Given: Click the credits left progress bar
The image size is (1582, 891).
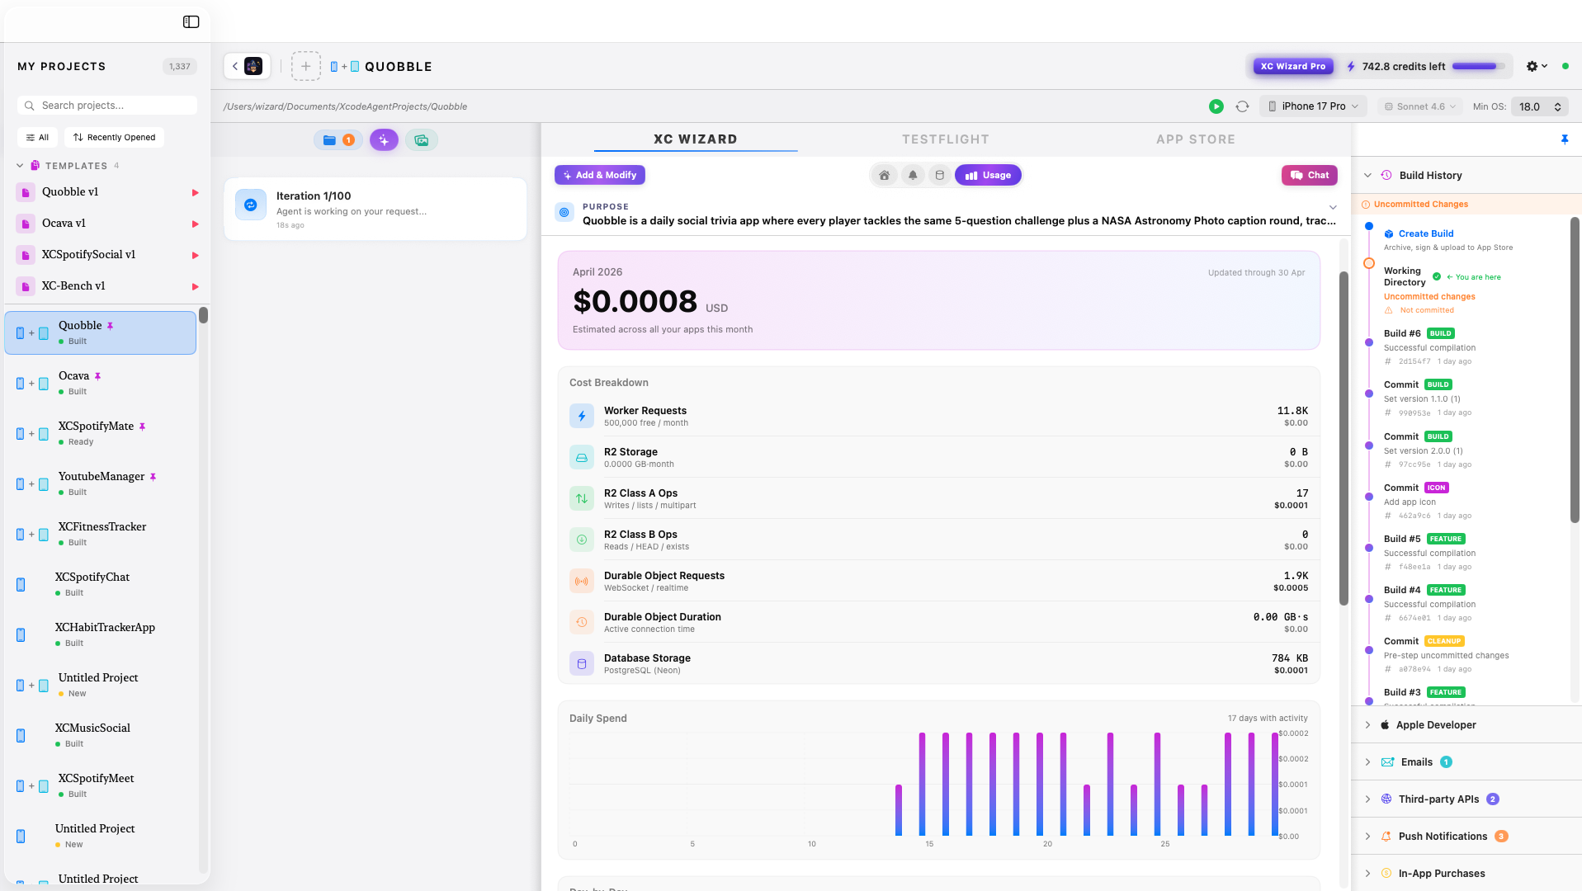Looking at the screenshot, I should tap(1479, 66).
